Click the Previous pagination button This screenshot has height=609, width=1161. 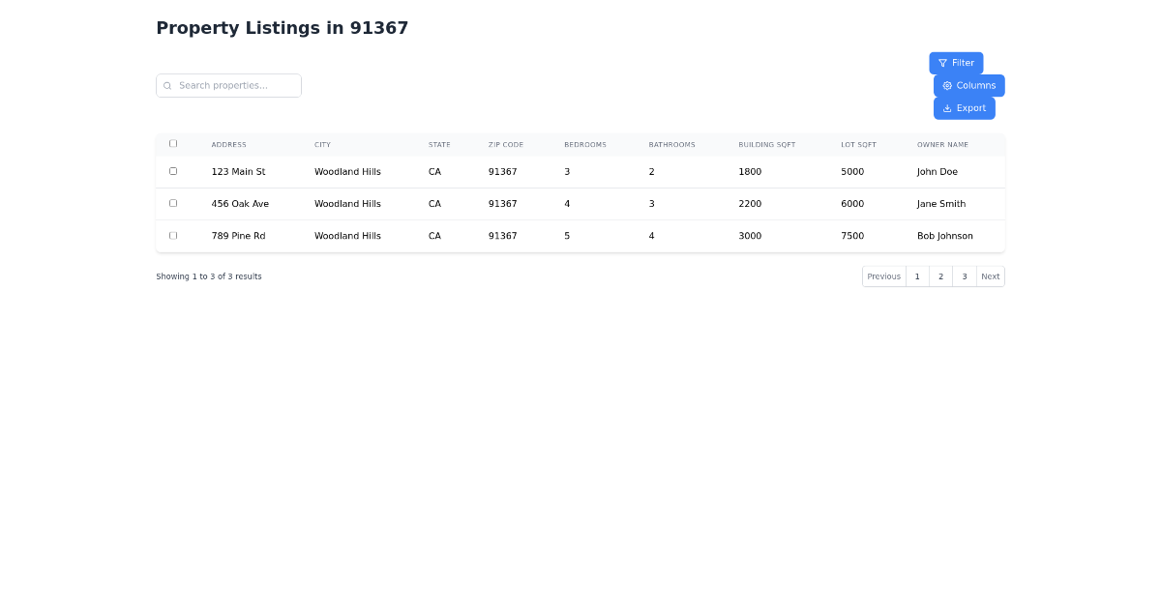pyautogui.click(x=883, y=275)
